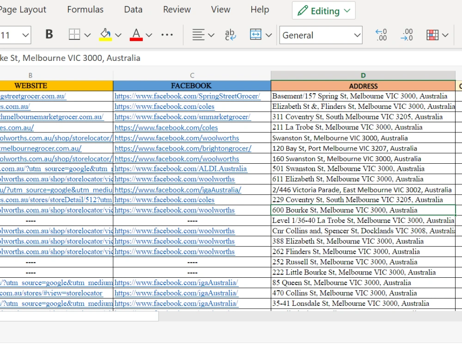Select column C header

click(x=192, y=75)
